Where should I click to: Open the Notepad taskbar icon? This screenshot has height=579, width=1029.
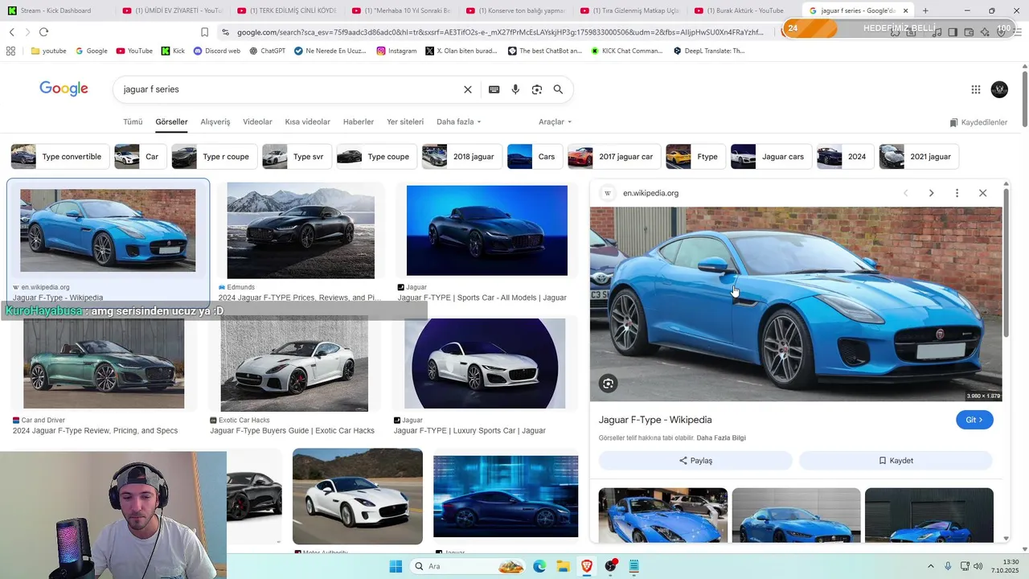[634, 566]
